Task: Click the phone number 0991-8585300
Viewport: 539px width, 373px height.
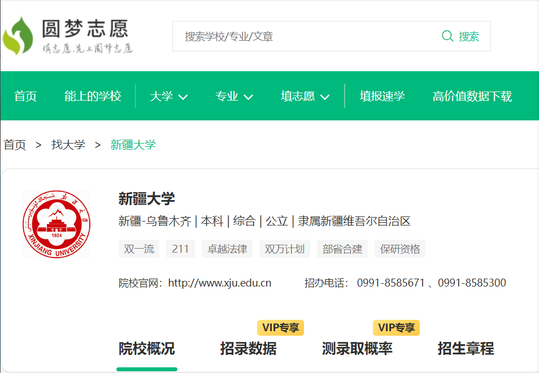Action: click(472, 283)
